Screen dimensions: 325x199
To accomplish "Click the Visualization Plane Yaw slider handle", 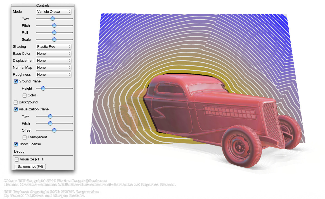I will (x=50, y=117).
